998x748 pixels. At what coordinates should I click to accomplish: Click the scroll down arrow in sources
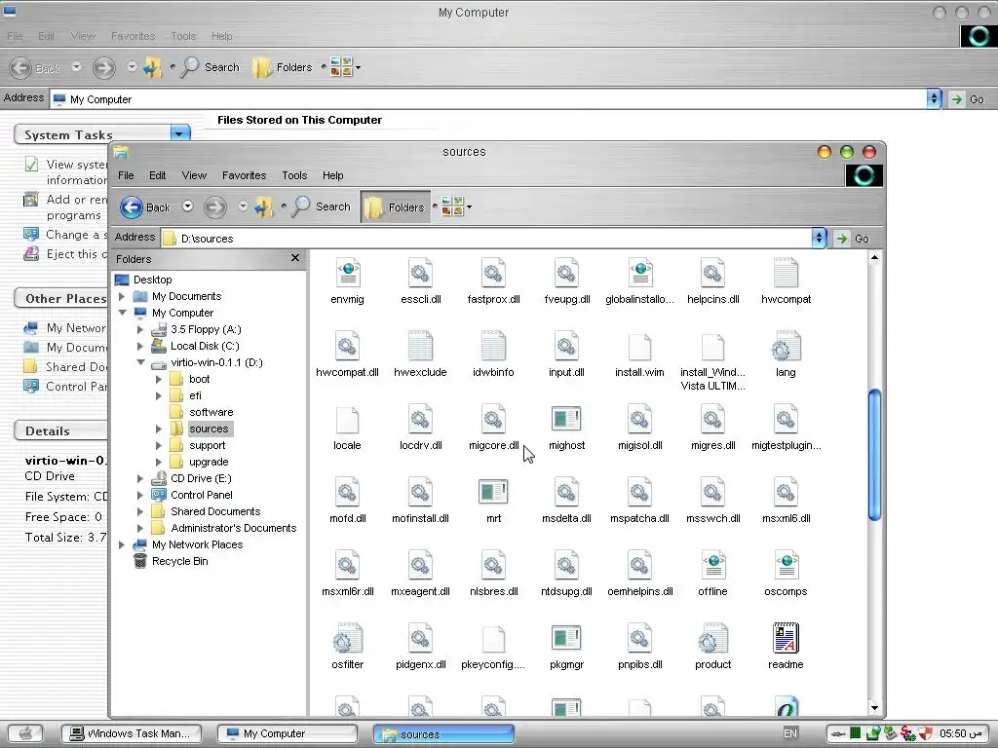tap(874, 708)
